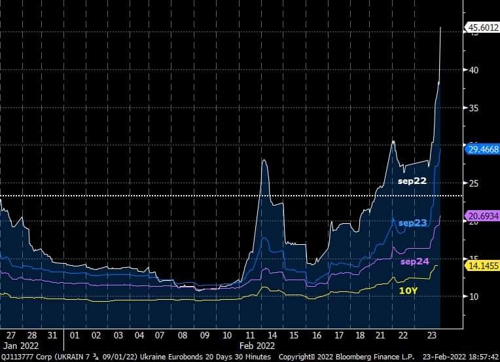Click the blue 29.4668 value label
Image resolution: width=500 pixels, height=362 pixels.
(483, 149)
